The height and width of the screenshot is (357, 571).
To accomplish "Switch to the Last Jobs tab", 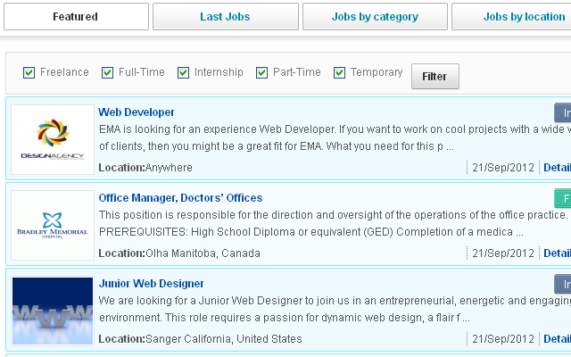I will pos(226,16).
